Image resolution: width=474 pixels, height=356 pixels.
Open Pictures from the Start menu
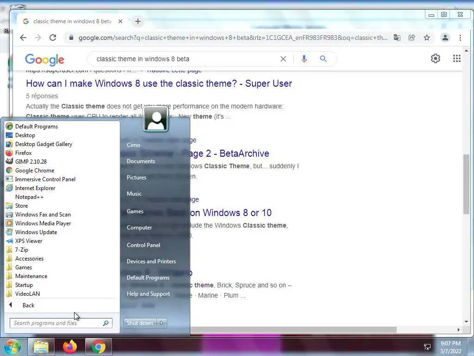[x=137, y=178]
